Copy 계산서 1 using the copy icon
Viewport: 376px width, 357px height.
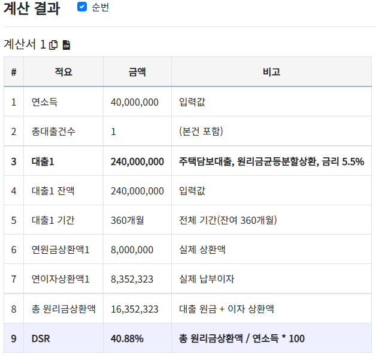(x=53, y=44)
